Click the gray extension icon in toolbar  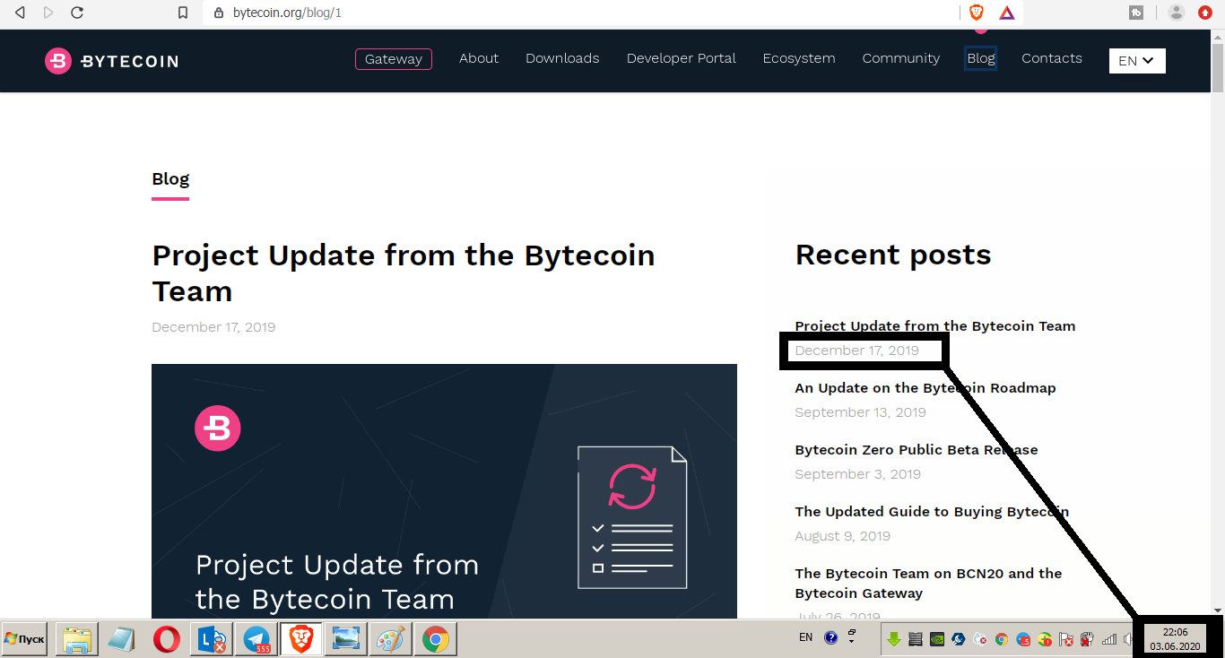point(1136,13)
